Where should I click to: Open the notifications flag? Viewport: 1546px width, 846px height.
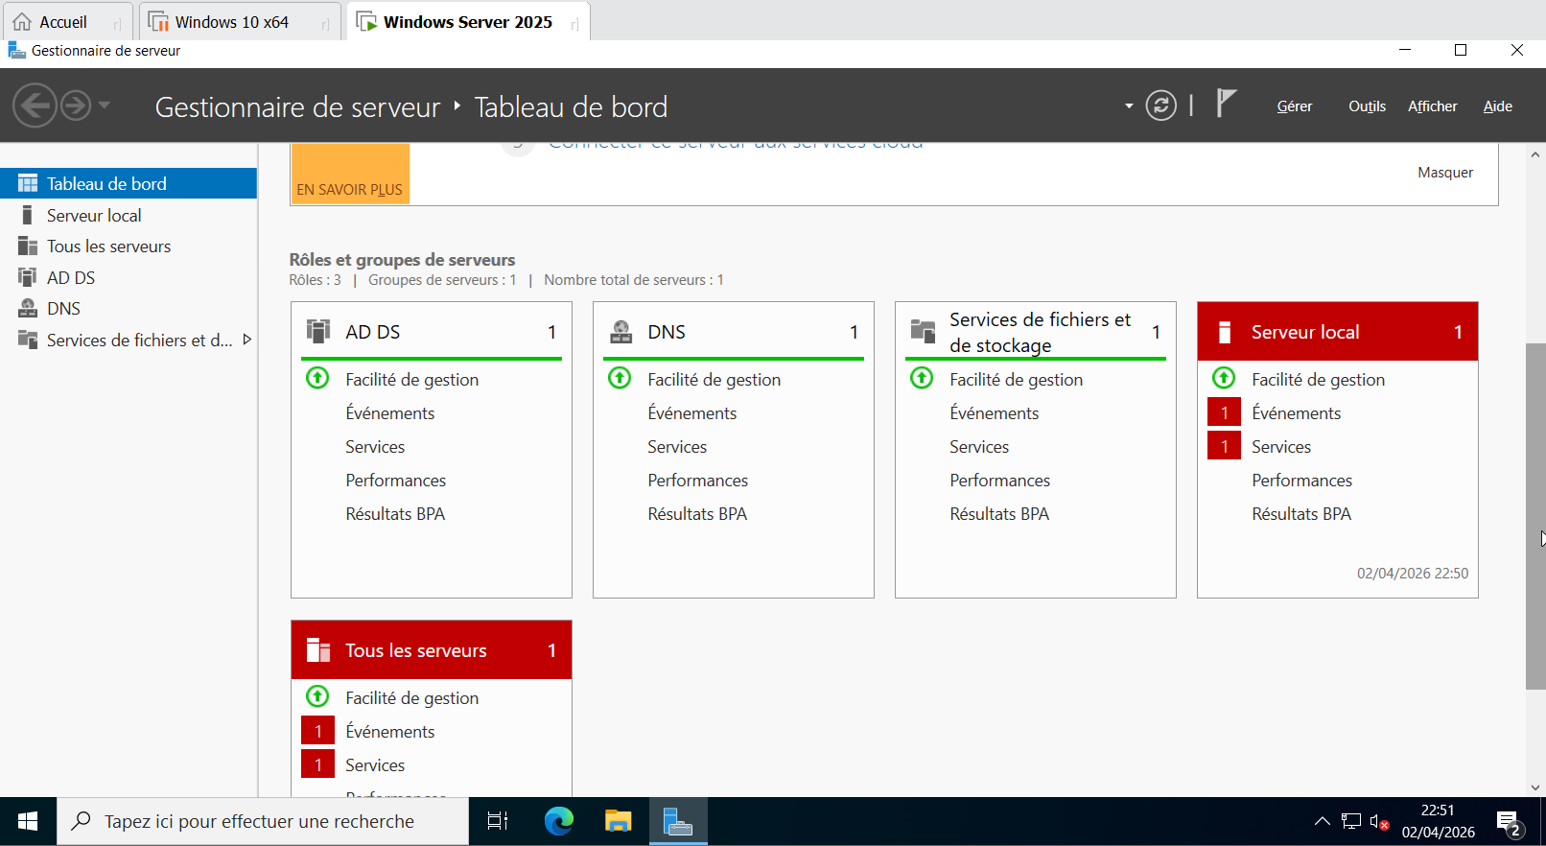1226,103
